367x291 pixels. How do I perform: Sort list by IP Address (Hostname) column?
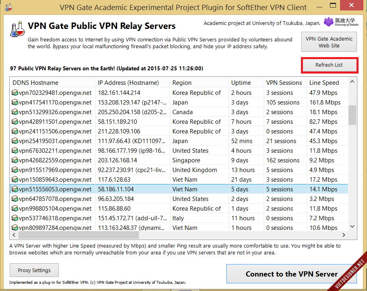[133, 83]
